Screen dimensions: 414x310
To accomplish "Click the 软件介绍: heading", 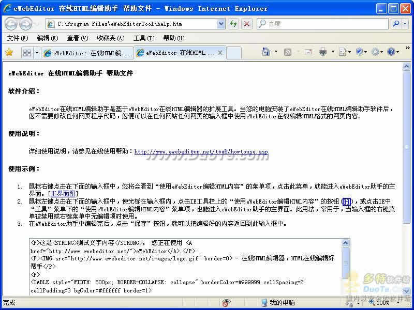I will [24, 91].
